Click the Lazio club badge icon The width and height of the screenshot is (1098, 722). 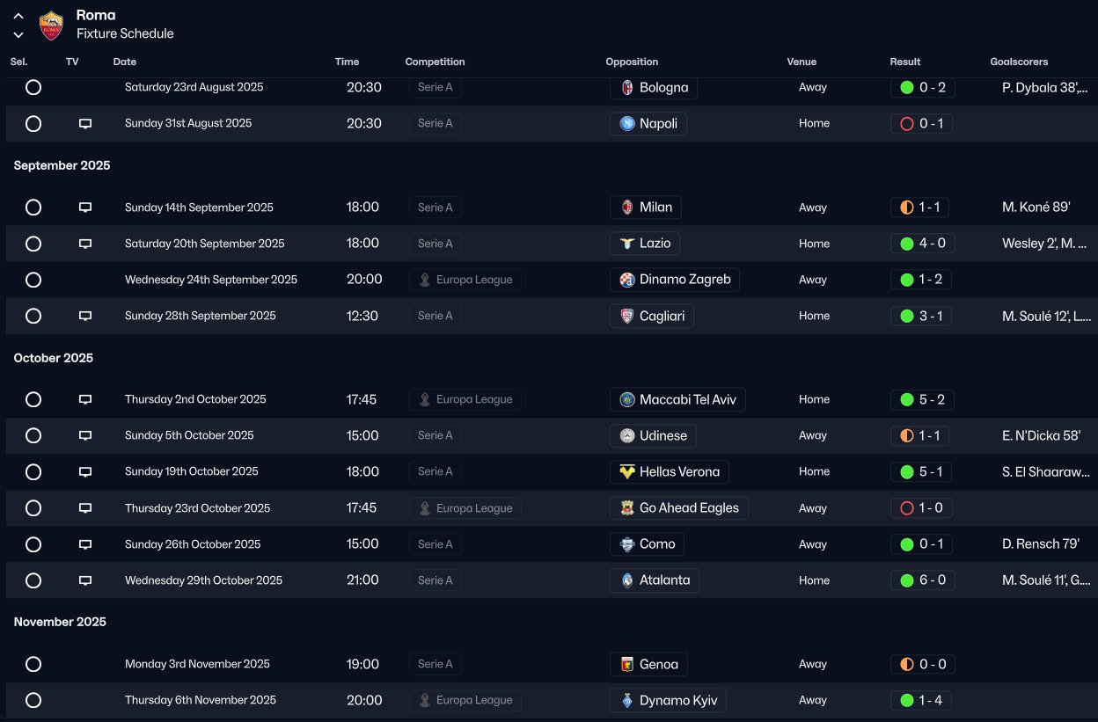627,244
